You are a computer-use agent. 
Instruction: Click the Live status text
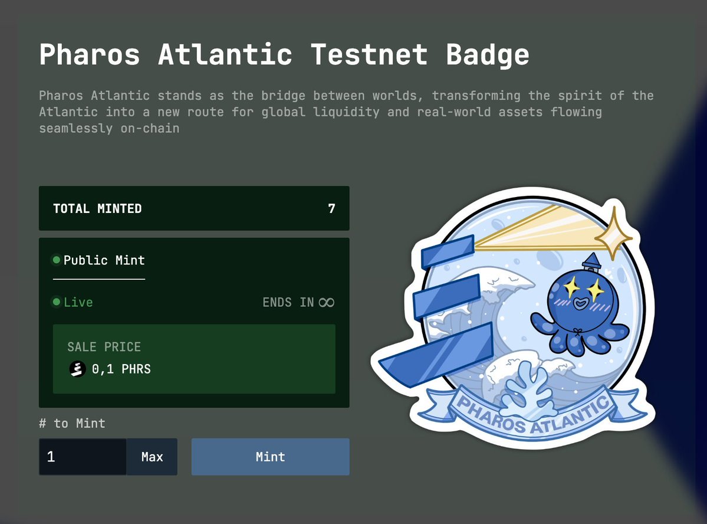(x=78, y=302)
